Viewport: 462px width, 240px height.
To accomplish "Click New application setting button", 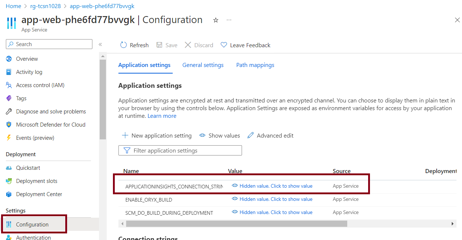I will point(157,136).
